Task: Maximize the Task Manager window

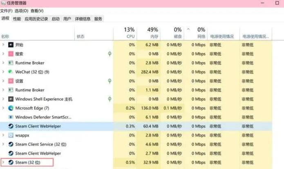Action: click(277, 3)
